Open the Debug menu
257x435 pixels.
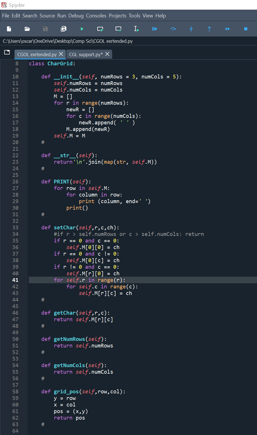point(76,16)
